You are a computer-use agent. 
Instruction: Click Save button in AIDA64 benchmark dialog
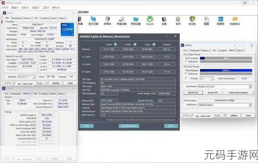pos(86,126)
